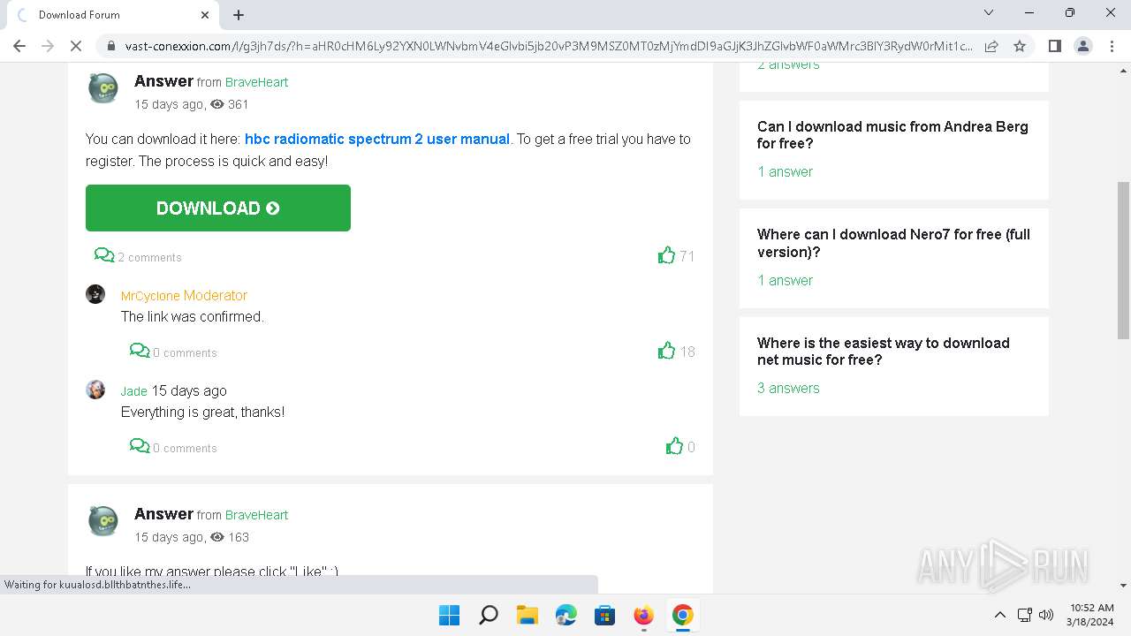Stop loading the page
The image size is (1131, 636).
click(x=77, y=46)
